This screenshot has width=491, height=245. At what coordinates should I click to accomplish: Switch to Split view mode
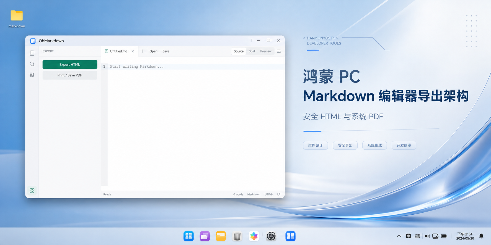pyautogui.click(x=252, y=51)
